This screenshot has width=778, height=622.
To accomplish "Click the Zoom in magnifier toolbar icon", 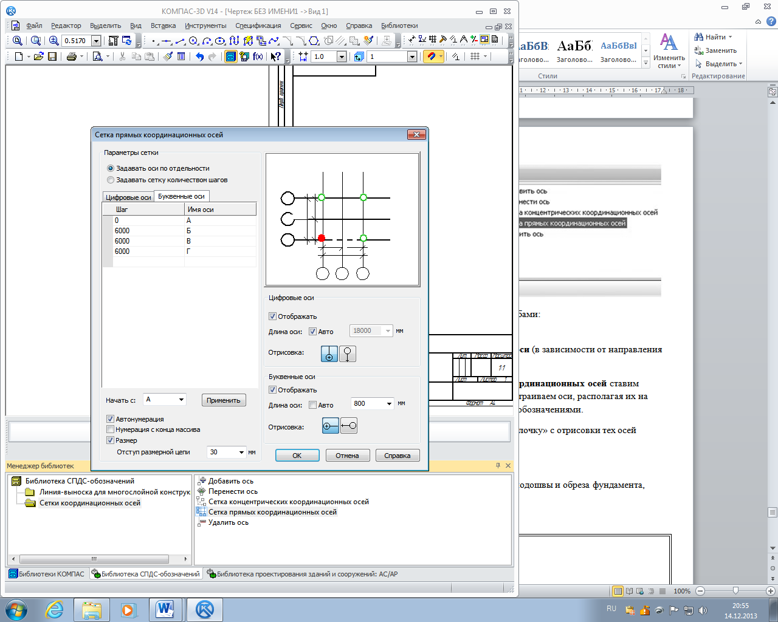I will point(54,41).
